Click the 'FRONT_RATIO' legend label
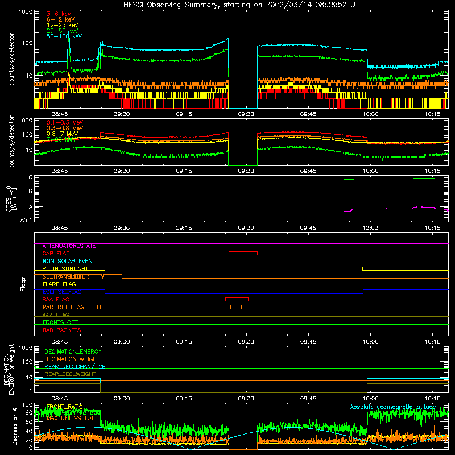The width and height of the screenshot is (455, 455). [65, 407]
